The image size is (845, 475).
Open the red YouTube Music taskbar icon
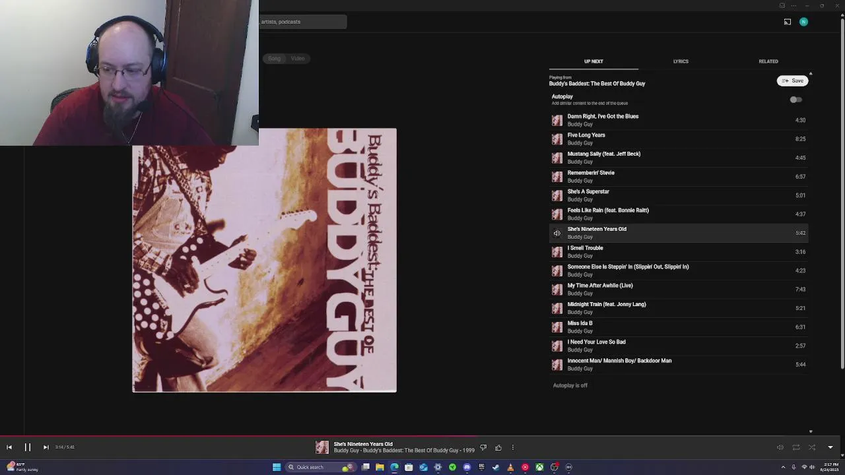(525, 467)
